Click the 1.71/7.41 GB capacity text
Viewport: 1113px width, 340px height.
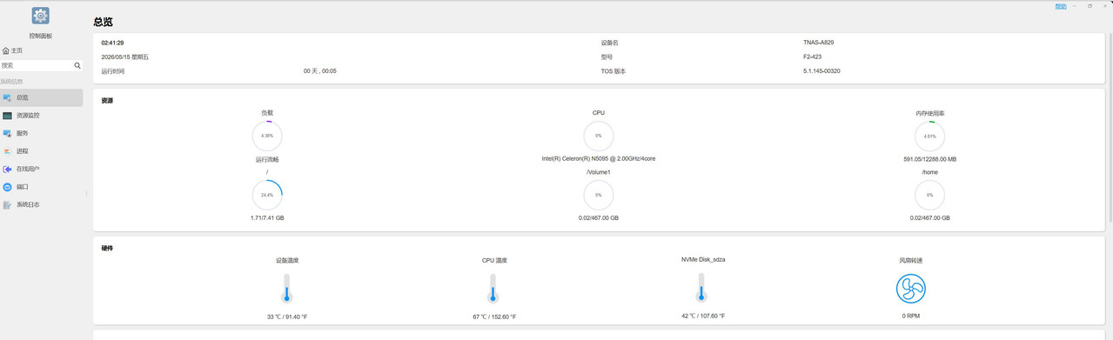(267, 218)
